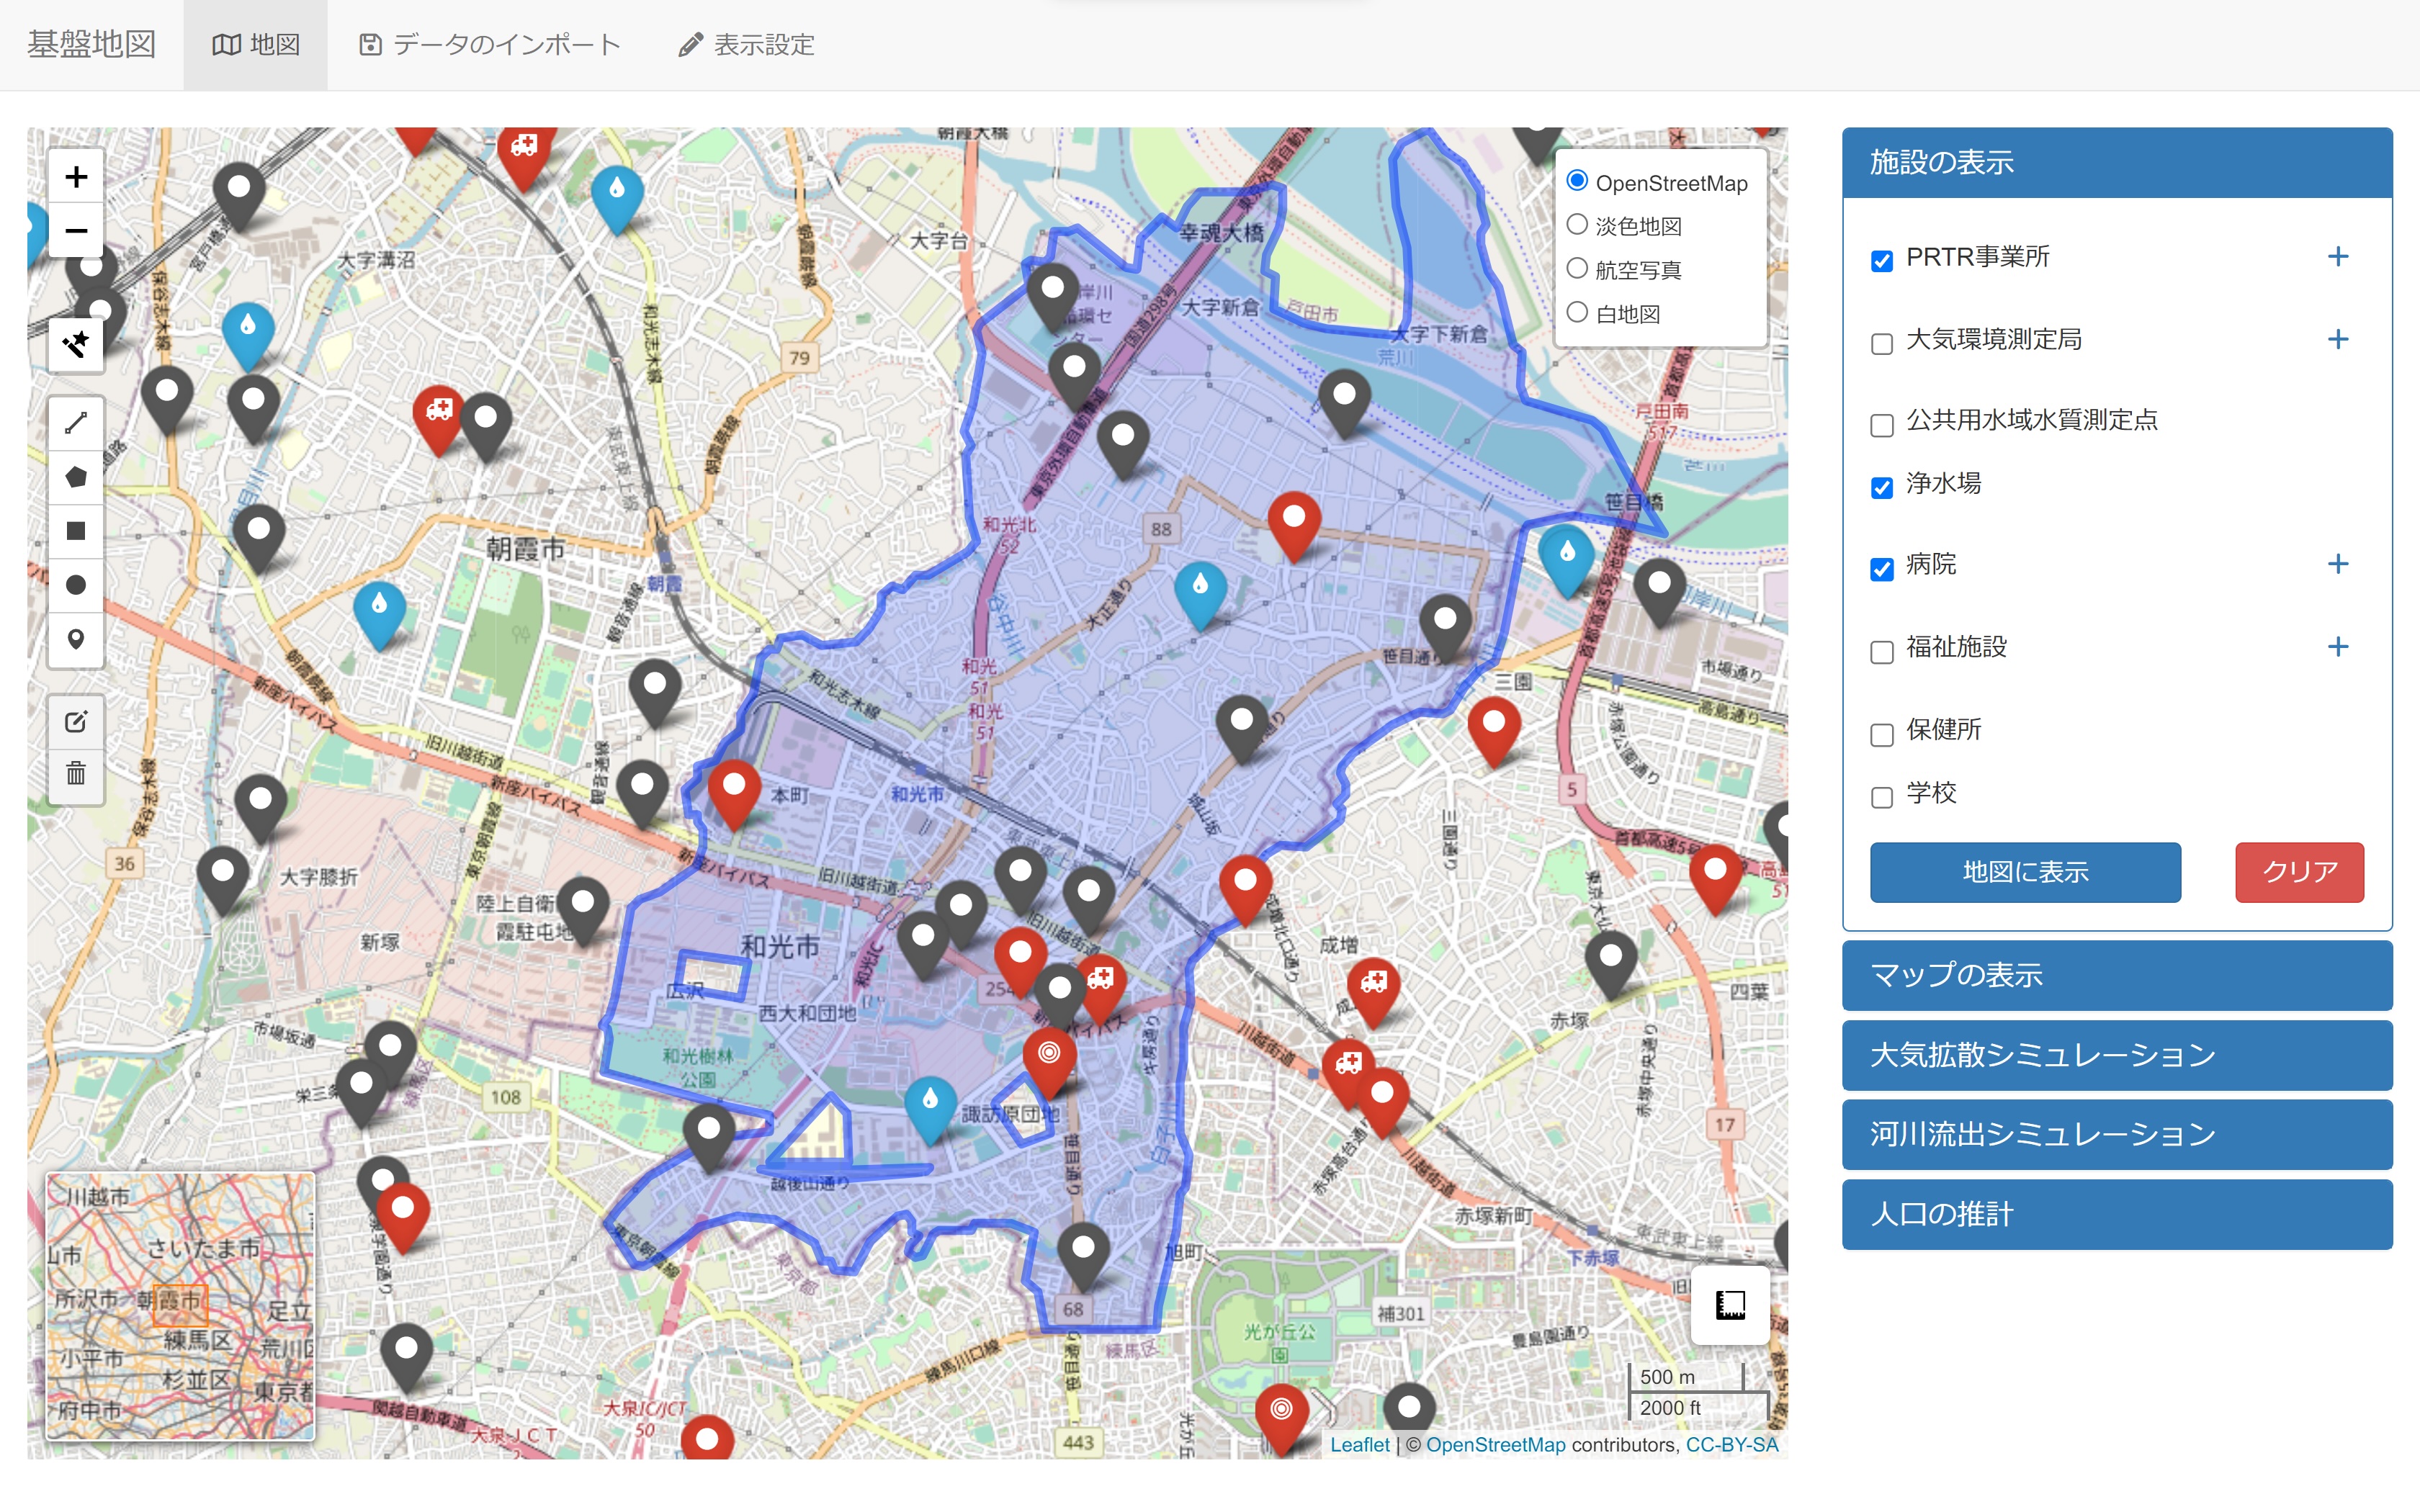Open the Leaflet attribution link
This screenshot has height=1512, width=2420.
[x=1359, y=1444]
